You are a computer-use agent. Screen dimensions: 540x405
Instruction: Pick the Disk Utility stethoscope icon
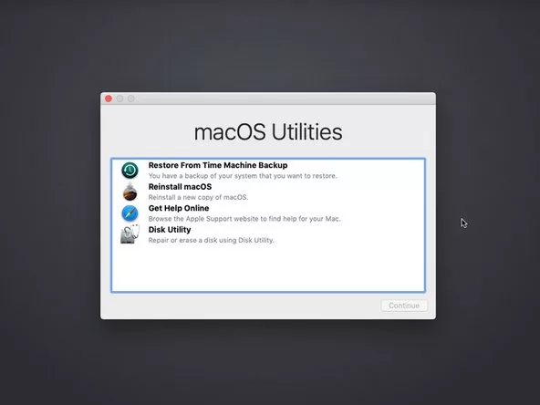(130, 234)
